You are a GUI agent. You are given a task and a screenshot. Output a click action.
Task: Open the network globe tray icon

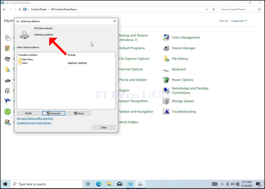tap(238, 184)
